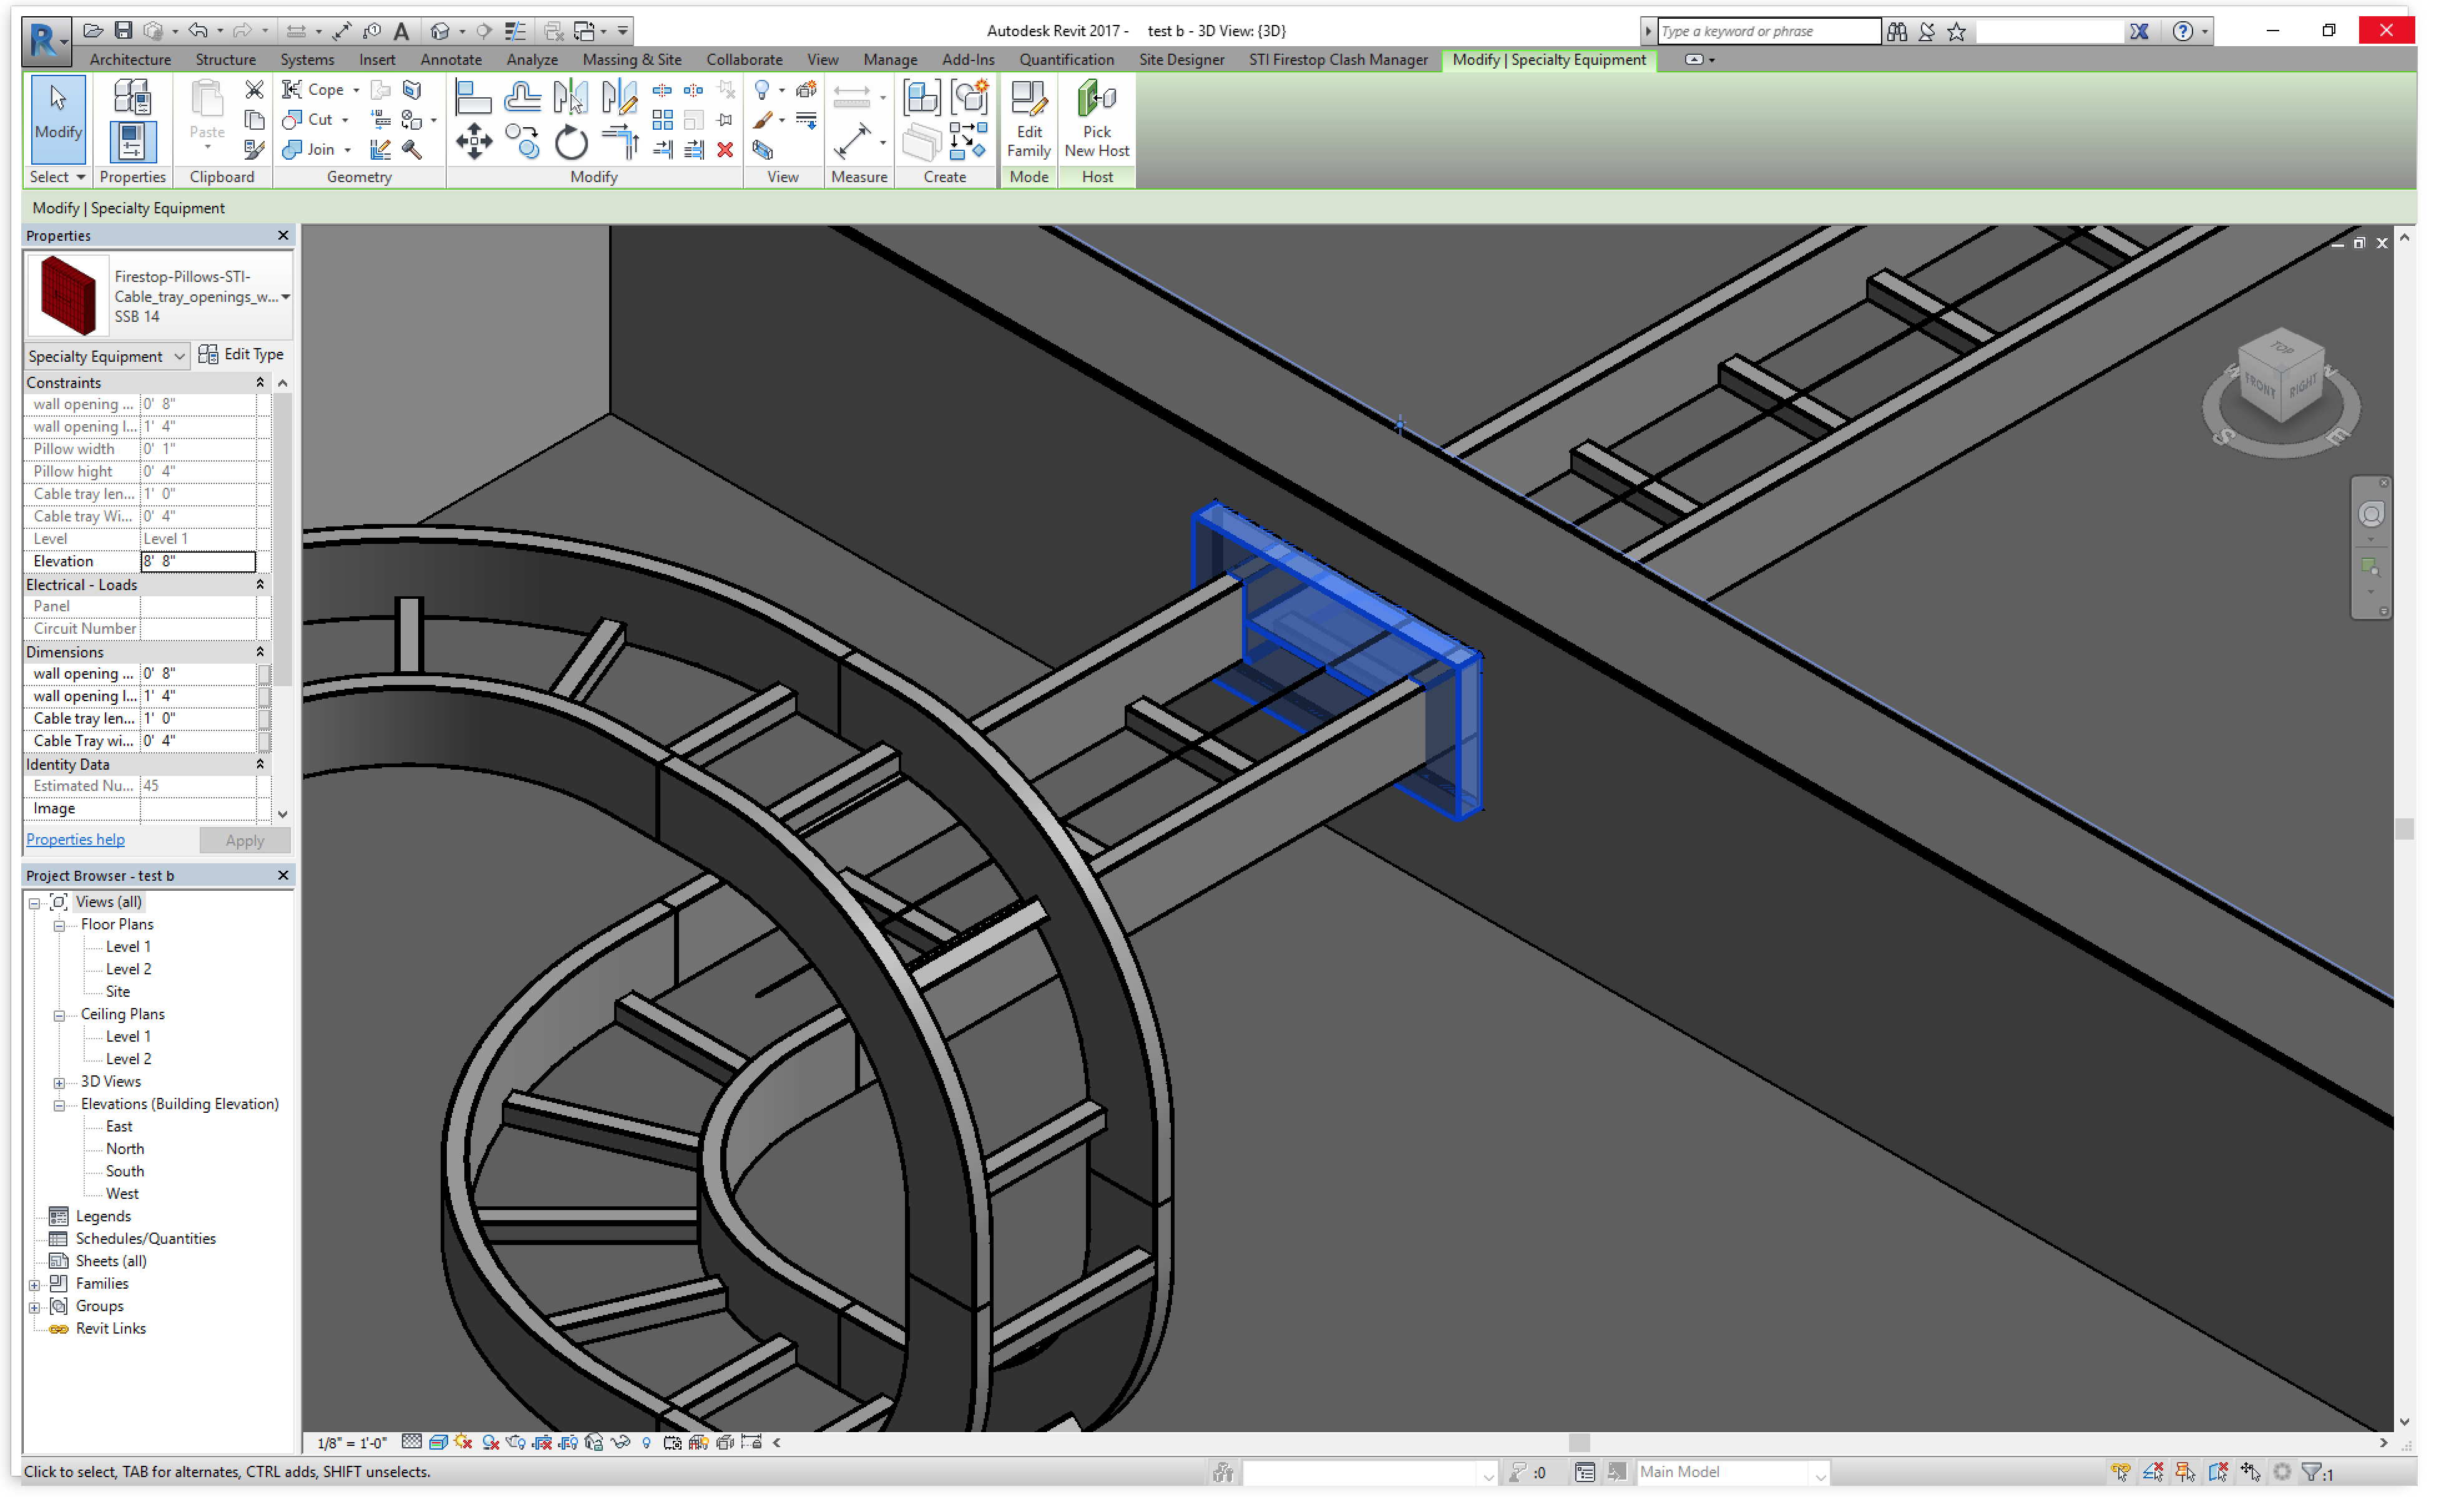
Task: Click the Edit Type button
Action: click(241, 355)
